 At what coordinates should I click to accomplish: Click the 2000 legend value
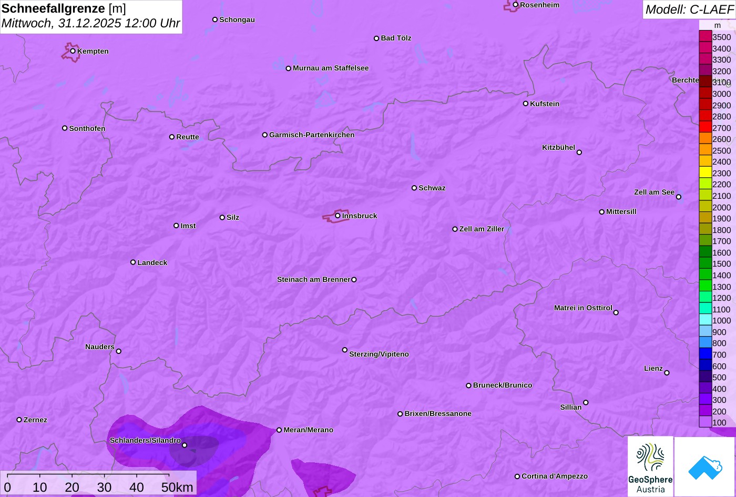click(x=721, y=207)
